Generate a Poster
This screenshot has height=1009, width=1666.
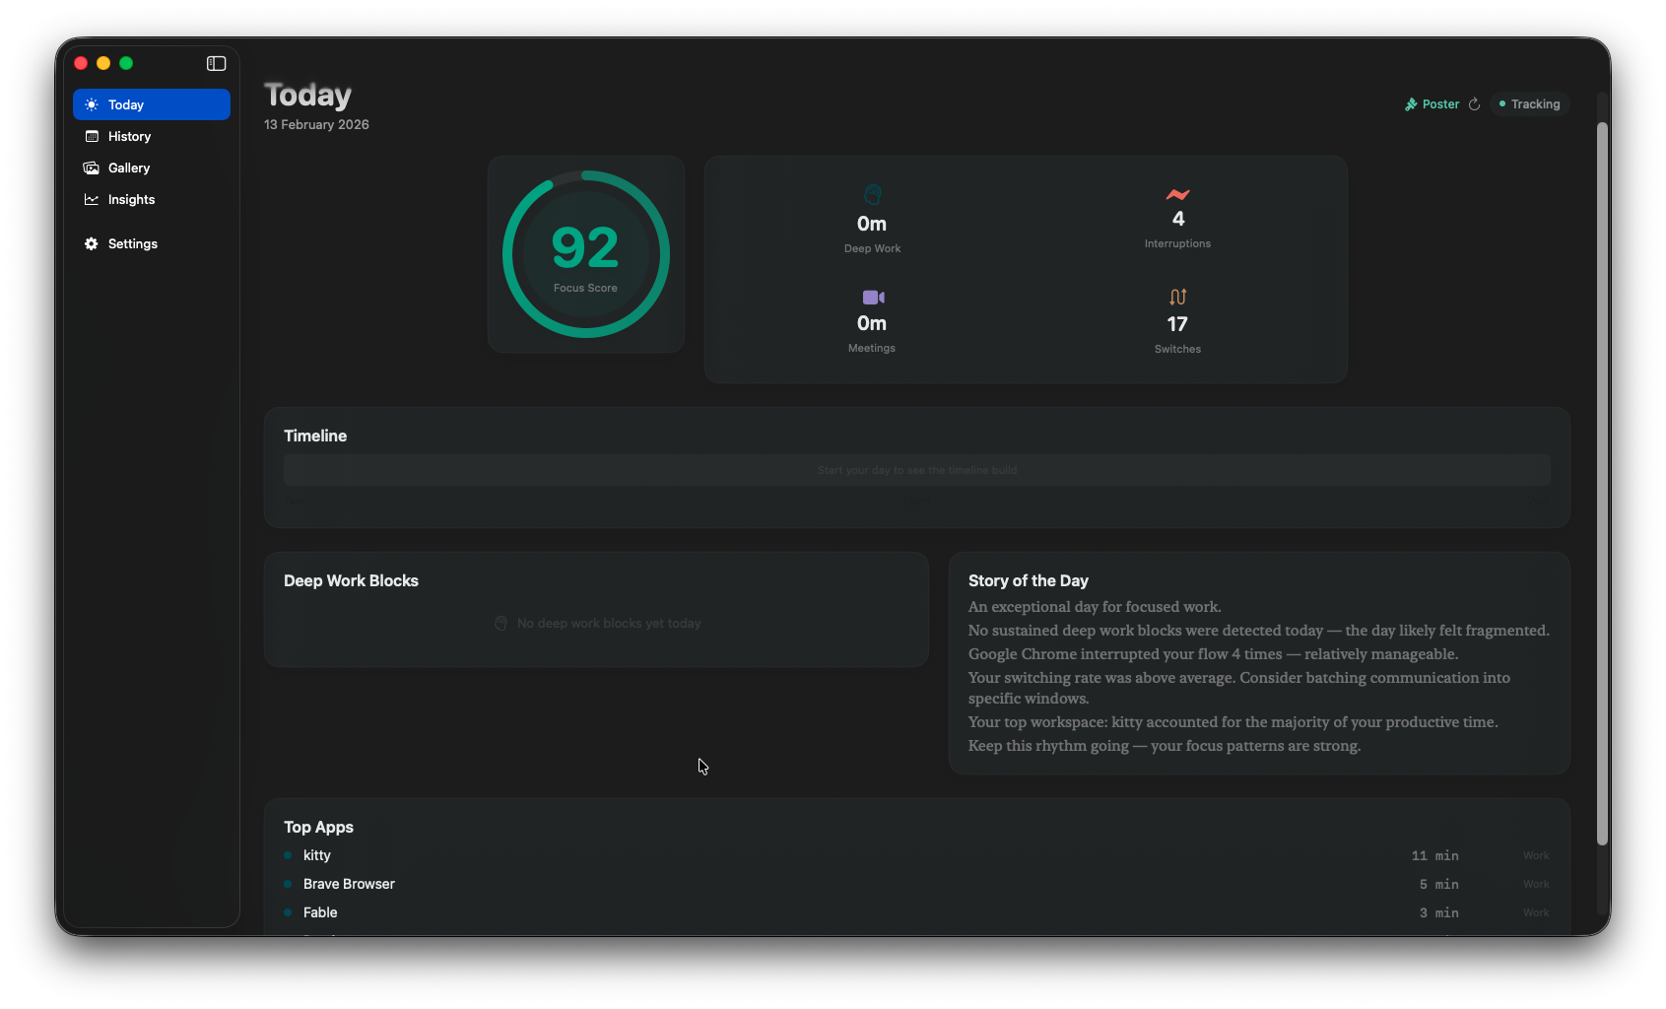coord(1439,103)
